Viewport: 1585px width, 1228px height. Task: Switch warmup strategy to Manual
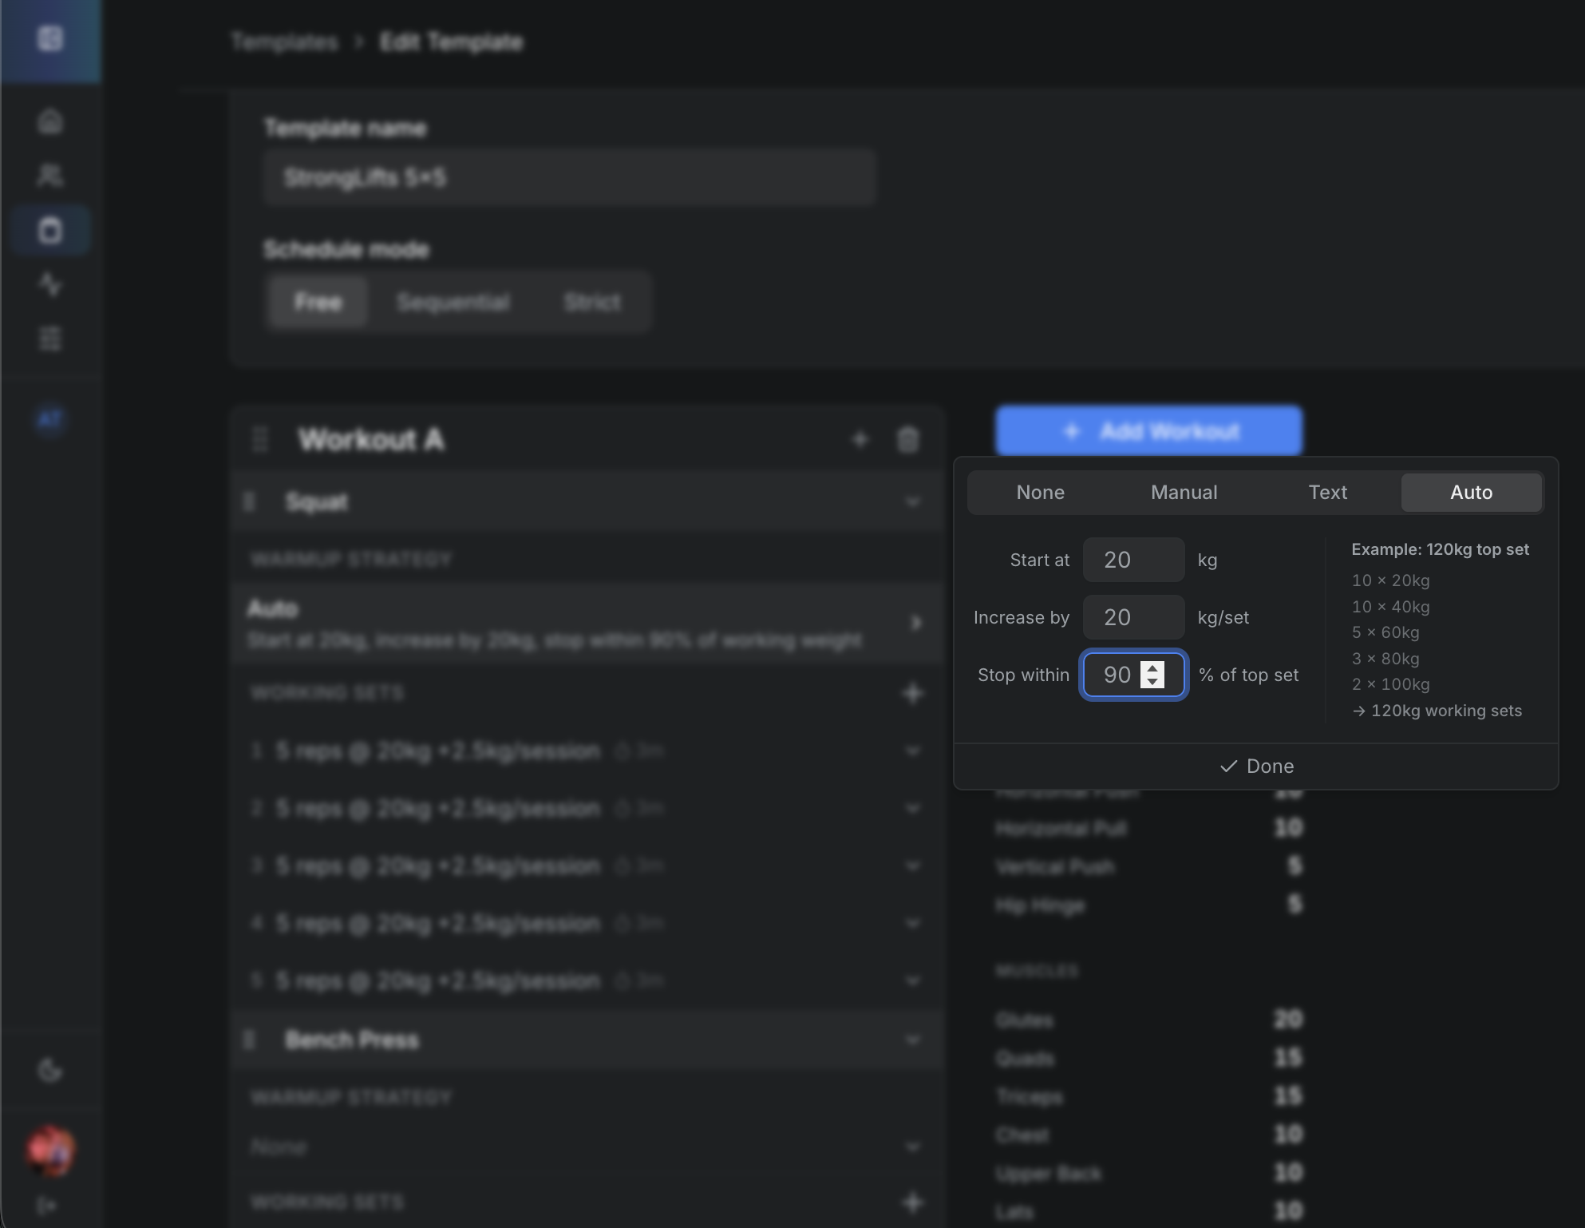coord(1184,492)
